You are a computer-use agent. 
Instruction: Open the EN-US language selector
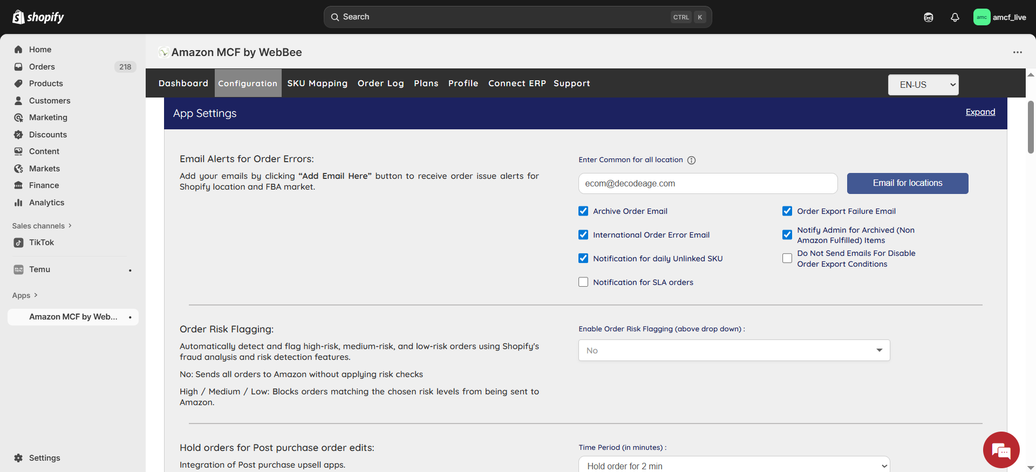923,85
